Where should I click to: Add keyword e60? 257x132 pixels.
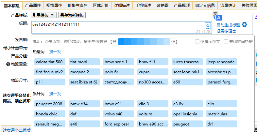[x=187, y=82]
